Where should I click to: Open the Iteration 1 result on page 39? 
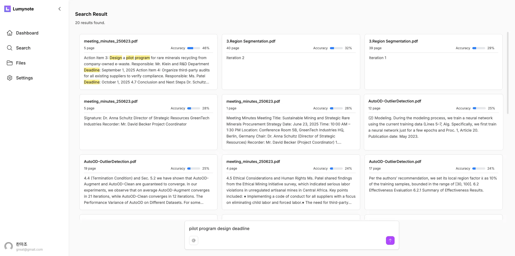click(x=433, y=62)
